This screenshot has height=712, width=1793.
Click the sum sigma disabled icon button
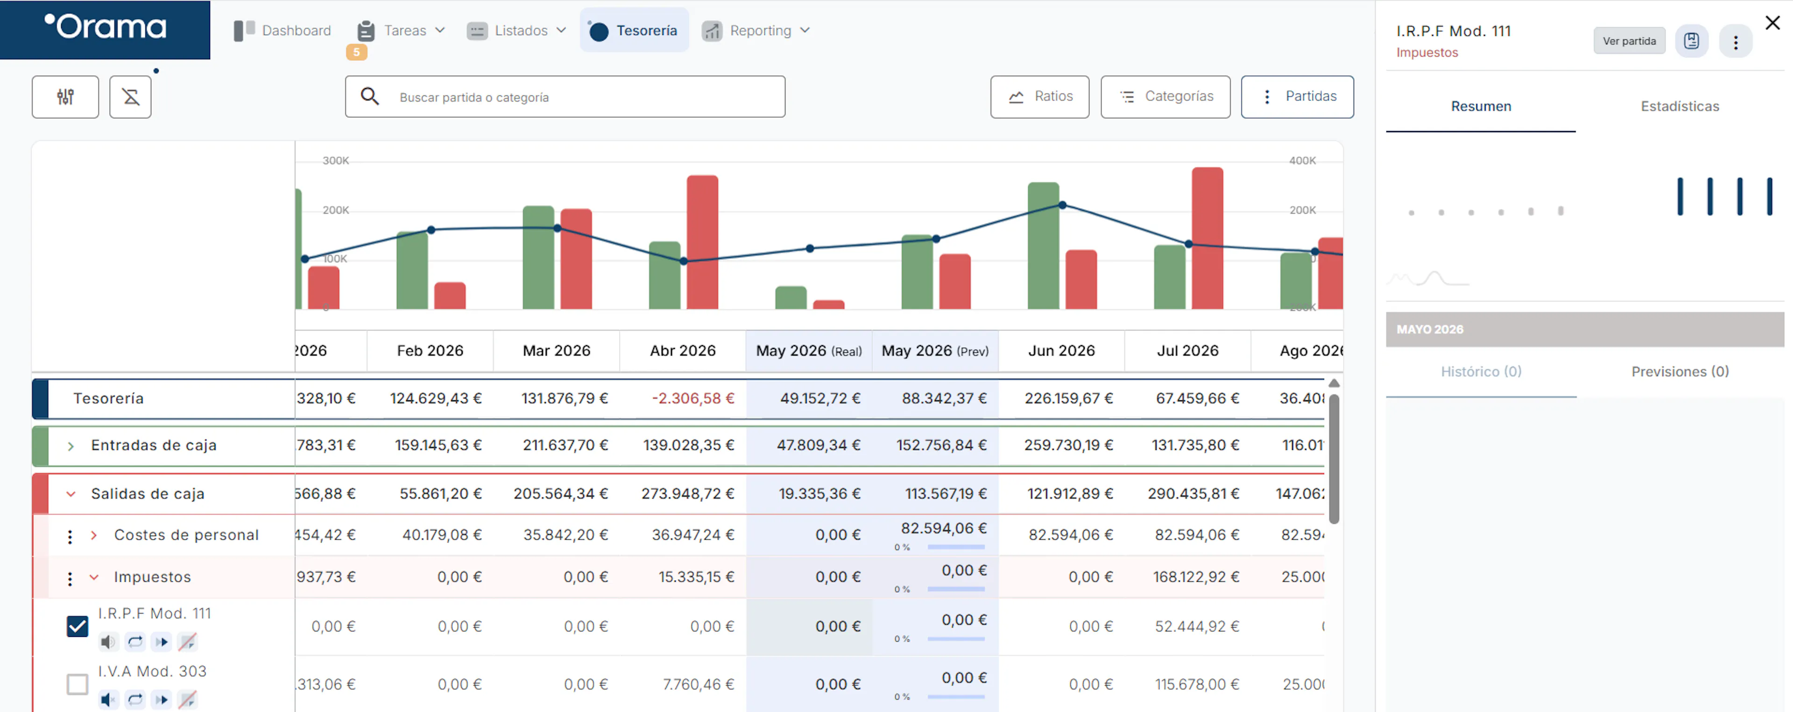(130, 97)
